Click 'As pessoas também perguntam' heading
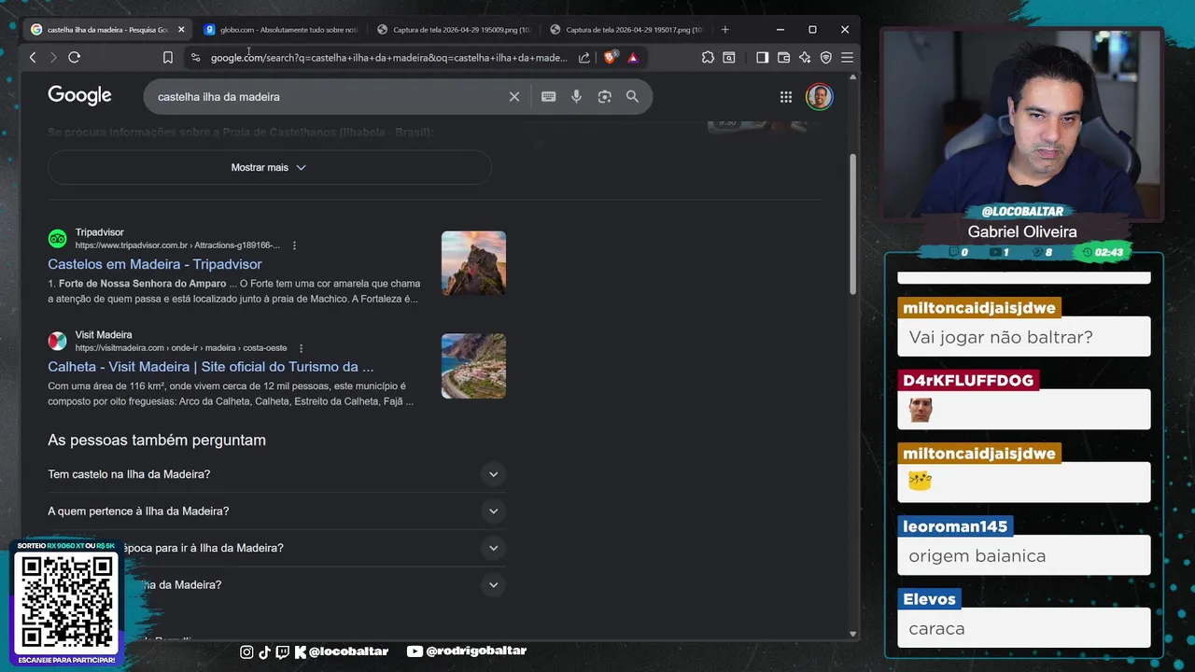Viewport: 1195px width, 672px height. coord(157,440)
